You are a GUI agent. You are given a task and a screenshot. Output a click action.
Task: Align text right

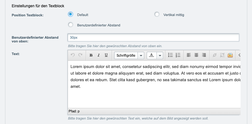pos(204,55)
